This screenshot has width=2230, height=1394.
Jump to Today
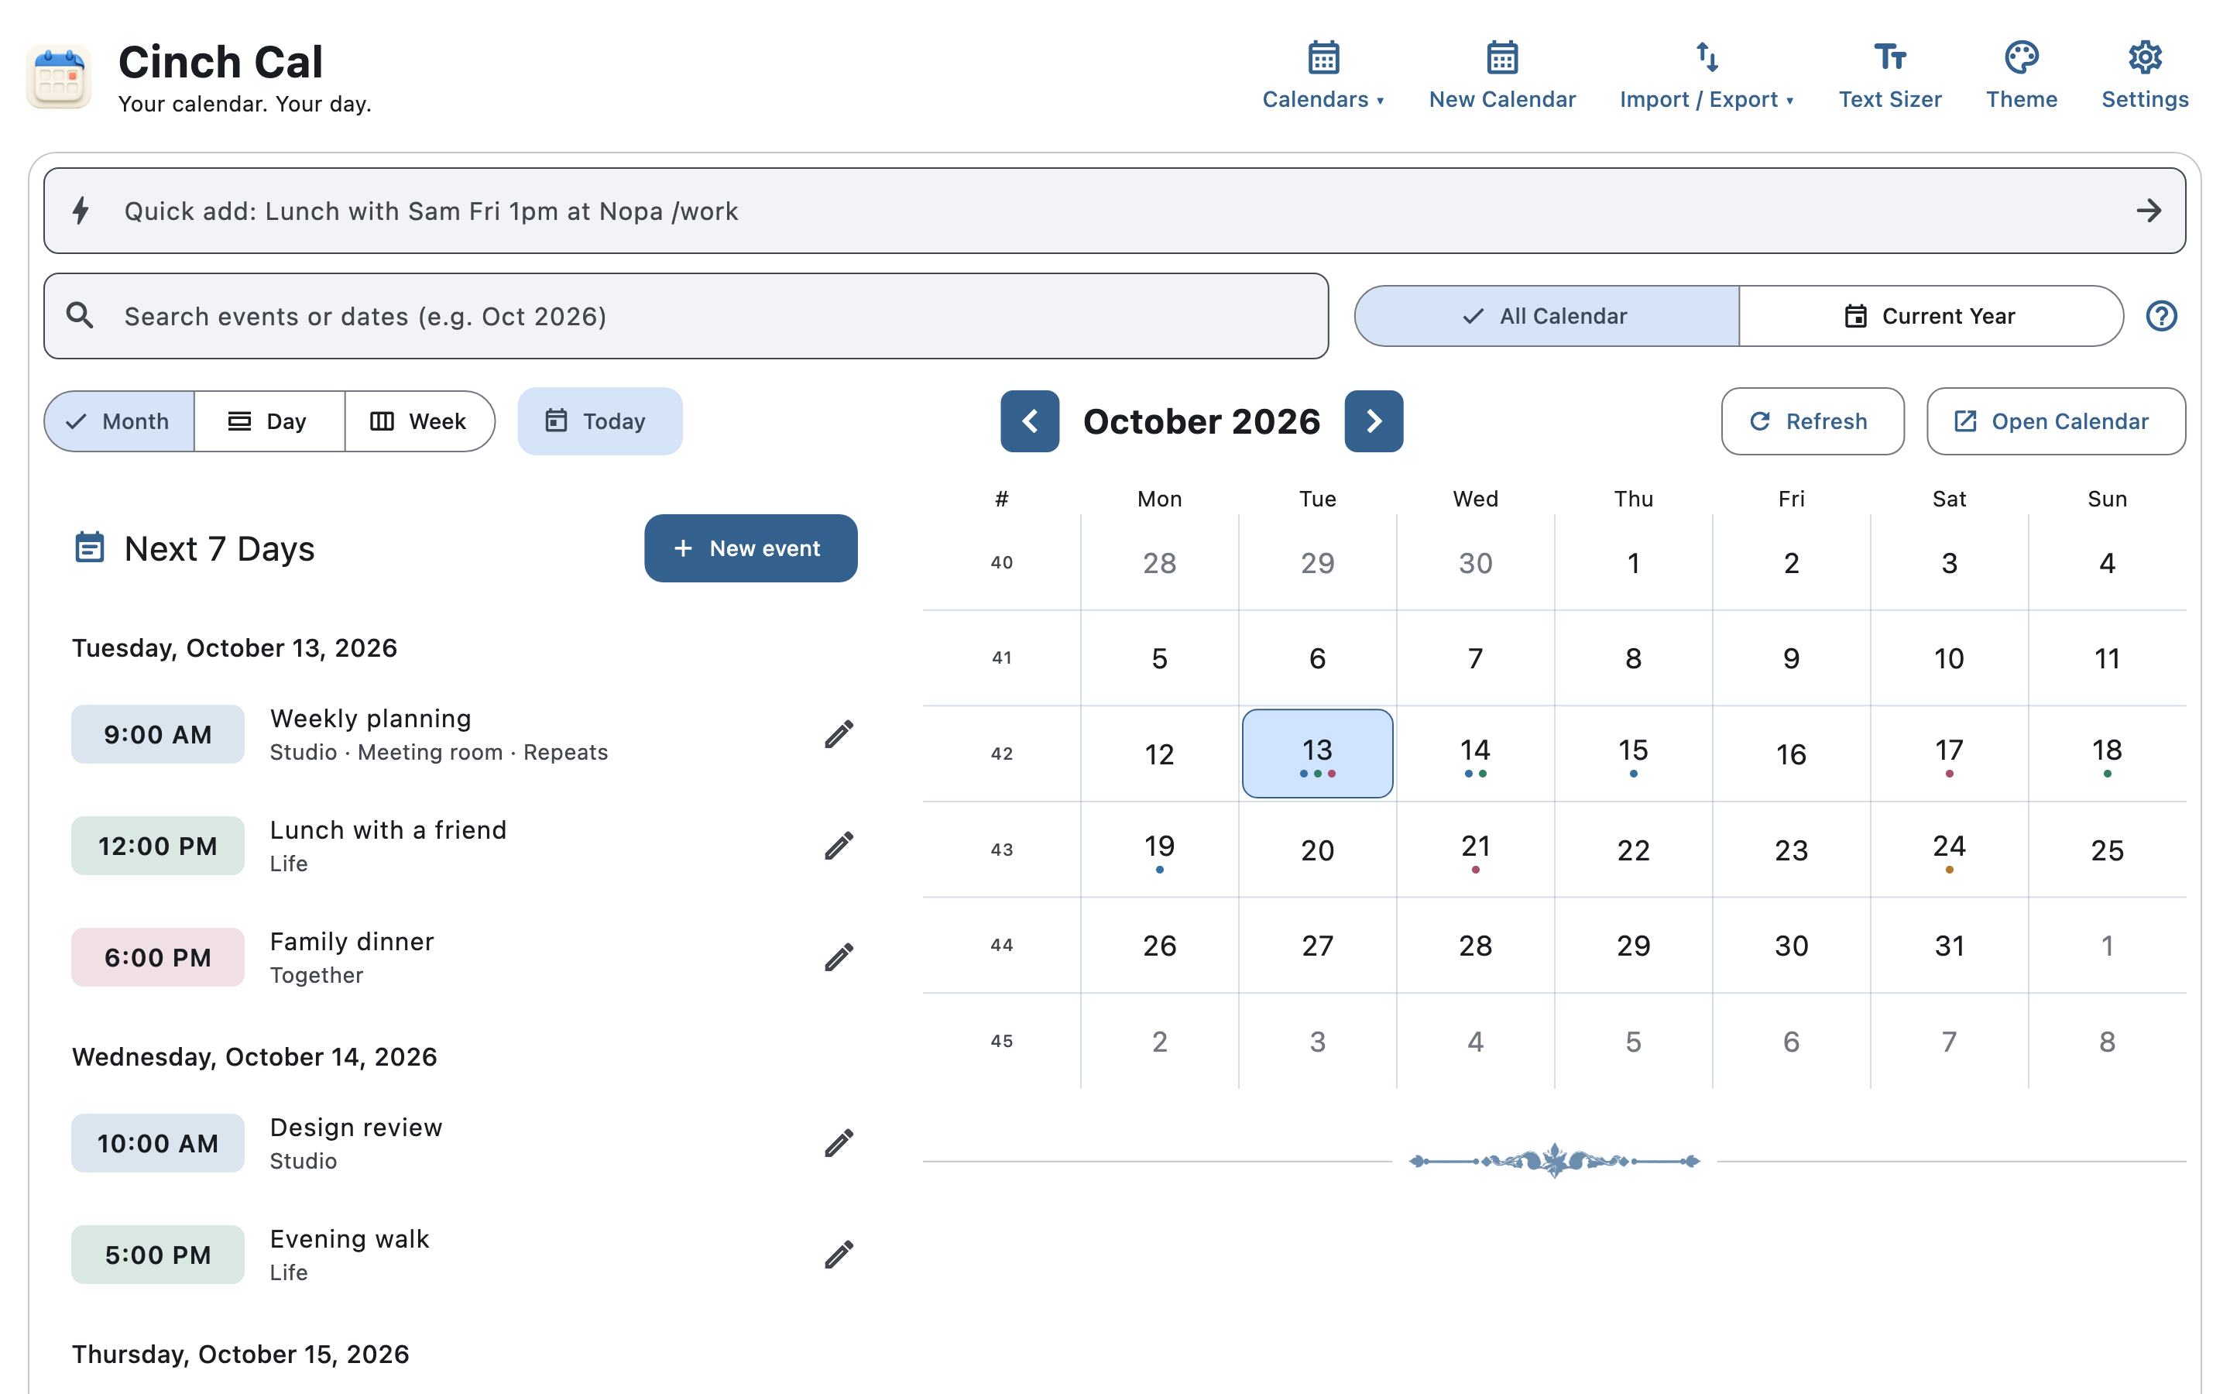pos(600,421)
